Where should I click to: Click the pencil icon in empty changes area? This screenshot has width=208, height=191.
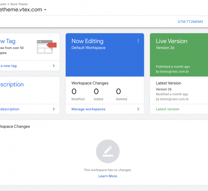tap(108, 151)
